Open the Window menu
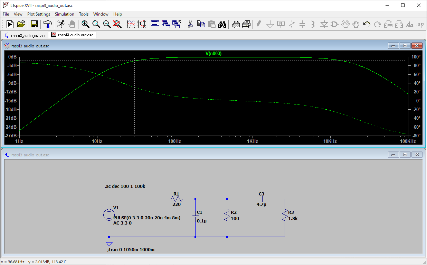This screenshot has width=427, height=265. [101, 14]
